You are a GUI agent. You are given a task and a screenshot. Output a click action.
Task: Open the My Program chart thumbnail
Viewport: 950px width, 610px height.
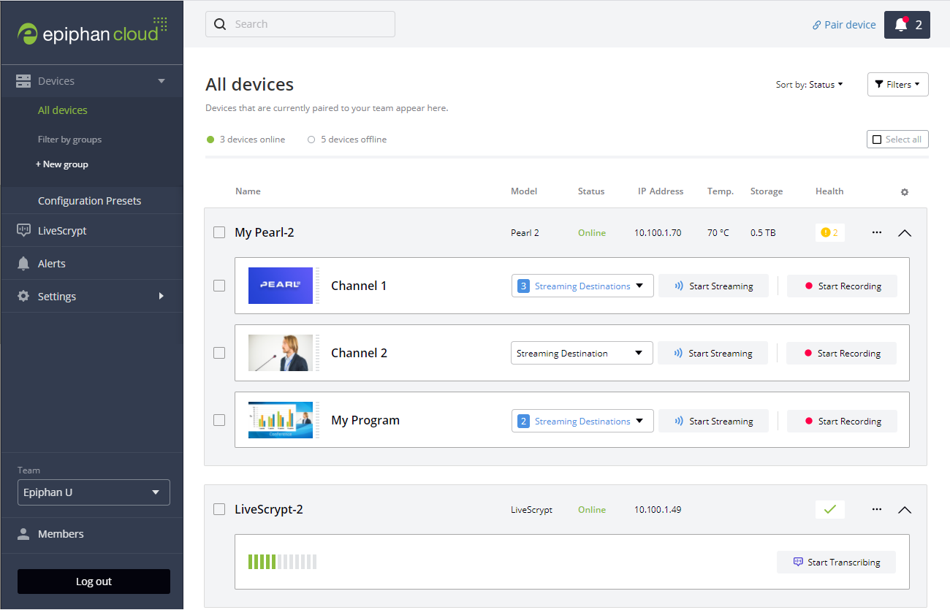click(x=281, y=420)
